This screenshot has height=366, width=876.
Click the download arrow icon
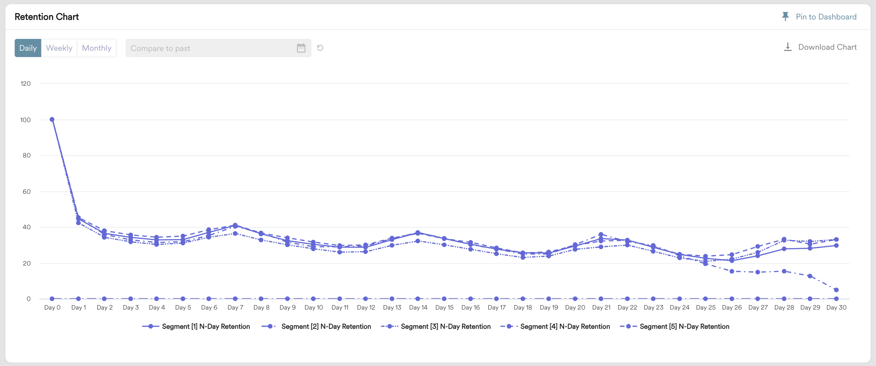787,47
